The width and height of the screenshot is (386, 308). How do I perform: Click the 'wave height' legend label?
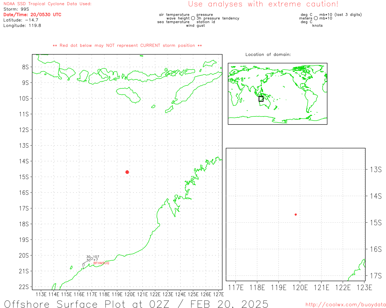(x=178, y=18)
